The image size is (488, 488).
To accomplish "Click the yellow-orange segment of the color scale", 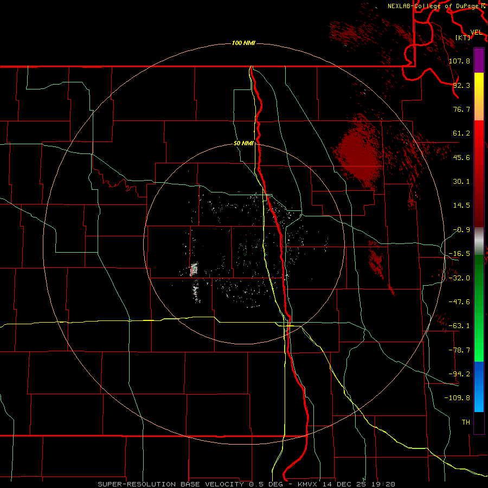I will [x=479, y=97].
